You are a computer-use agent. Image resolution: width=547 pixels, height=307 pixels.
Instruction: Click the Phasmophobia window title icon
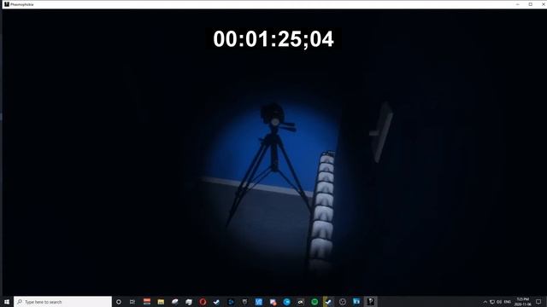[x=7, y=4]
